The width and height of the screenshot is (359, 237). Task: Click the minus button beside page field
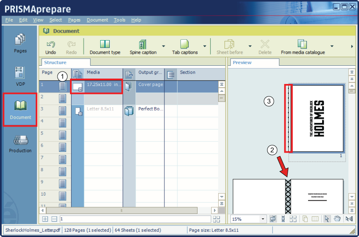(x=54, y=219)
